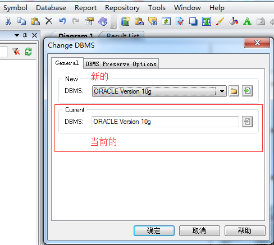Viewport: 274px width, 245px height.
Task: Switch to Diagram 1 tab
Action: coord(76,35)
